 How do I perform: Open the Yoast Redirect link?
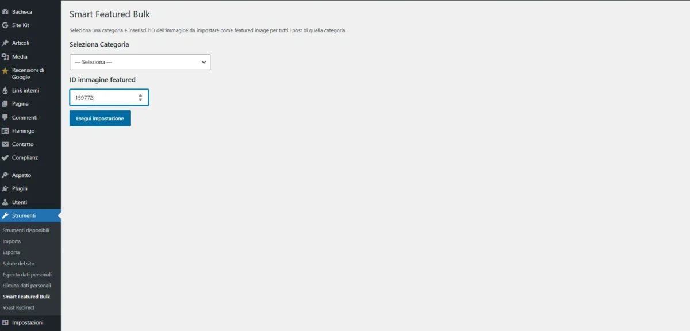(18, 307)
